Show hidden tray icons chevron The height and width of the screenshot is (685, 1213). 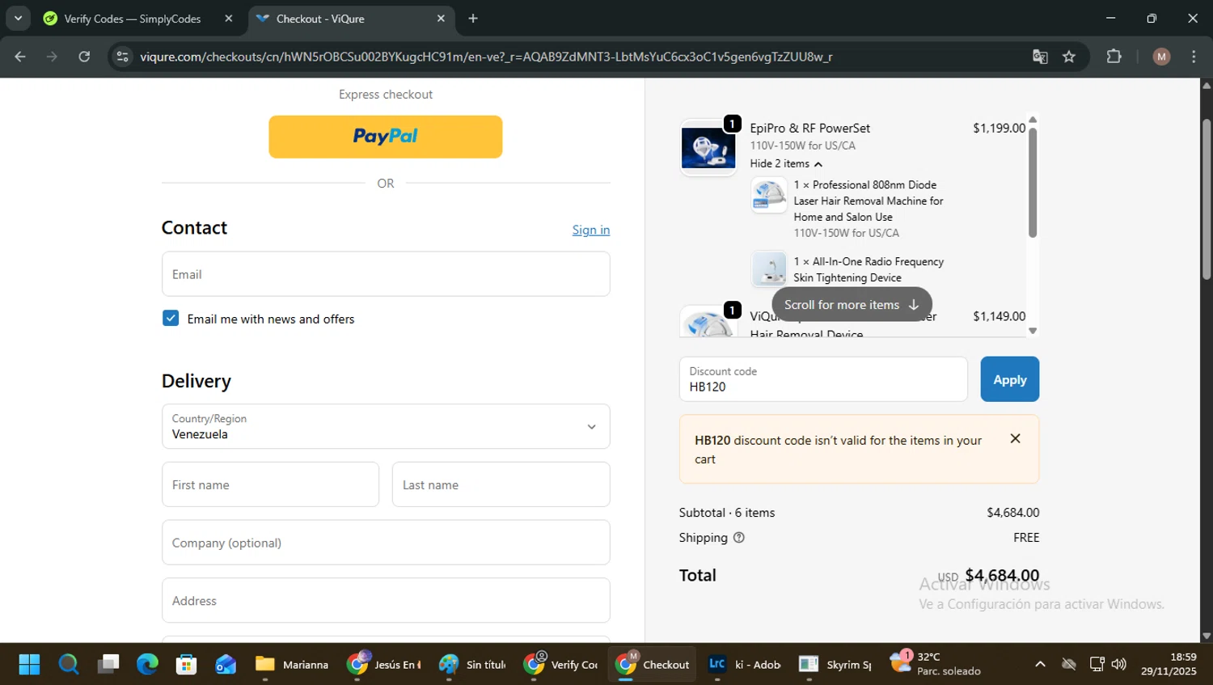(1040, 664)
